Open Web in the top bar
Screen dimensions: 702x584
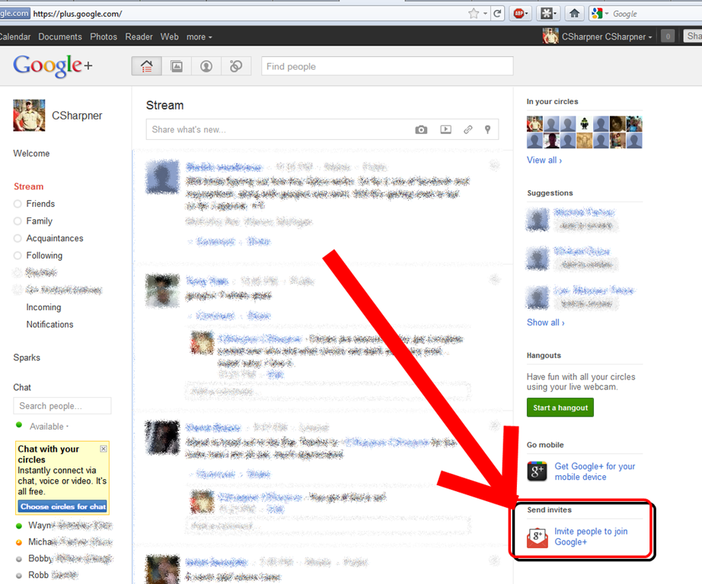coord(169,36)
